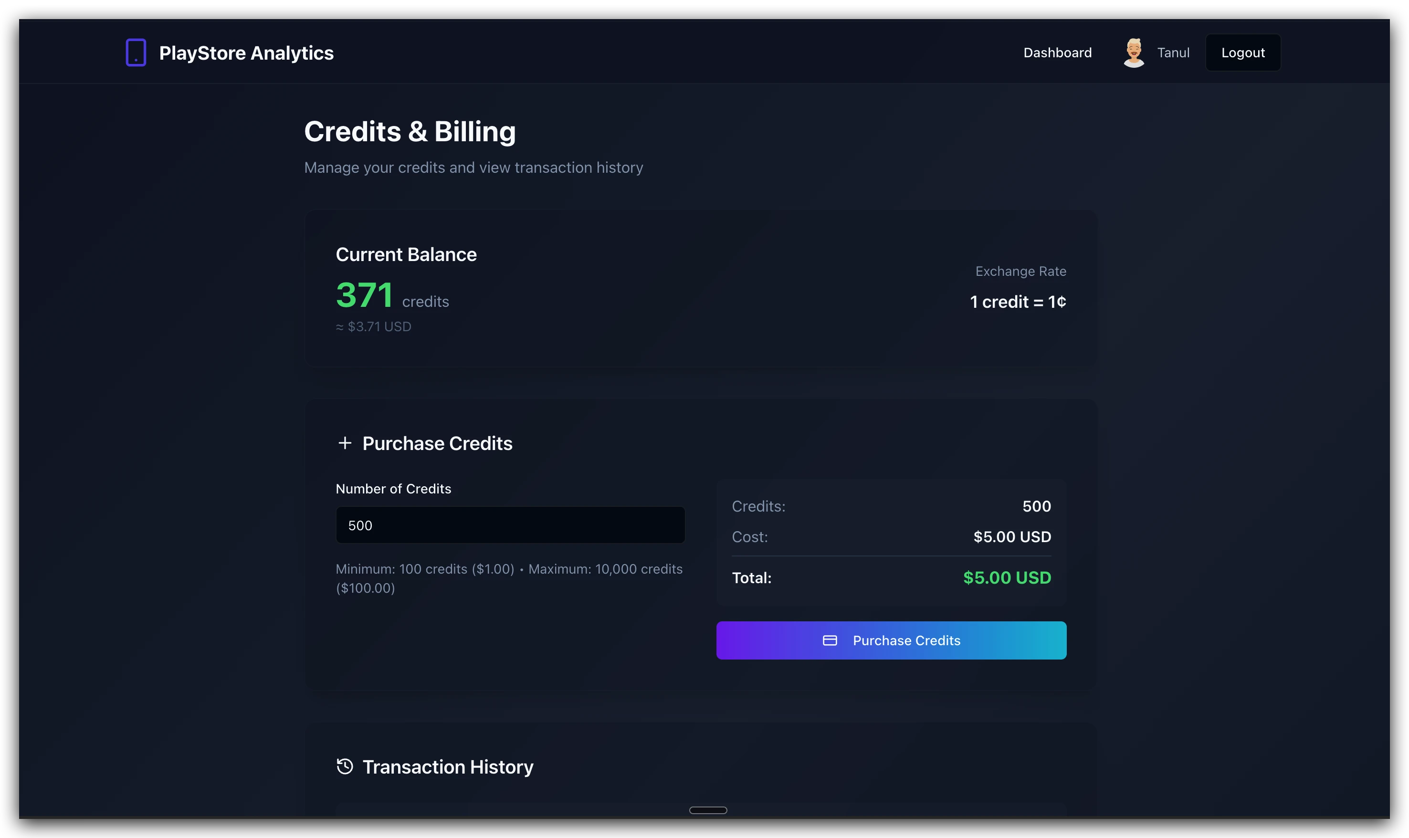Viewport: 1409px width, 838px height.
Task: Click the Current Balance heading
Action: [406, 254]
